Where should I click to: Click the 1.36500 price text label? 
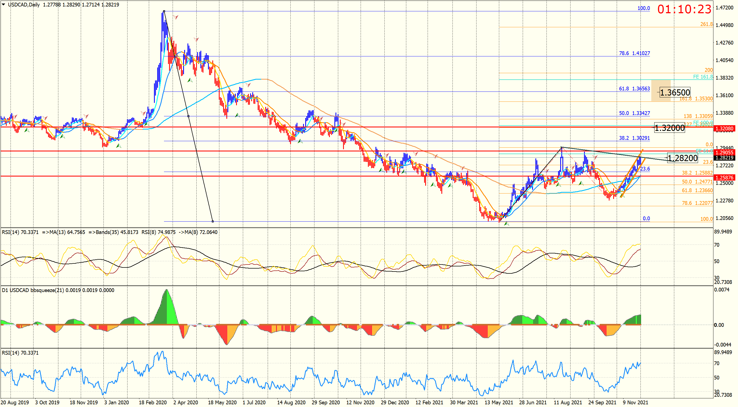pyautogui.click(x=675, y=93)
